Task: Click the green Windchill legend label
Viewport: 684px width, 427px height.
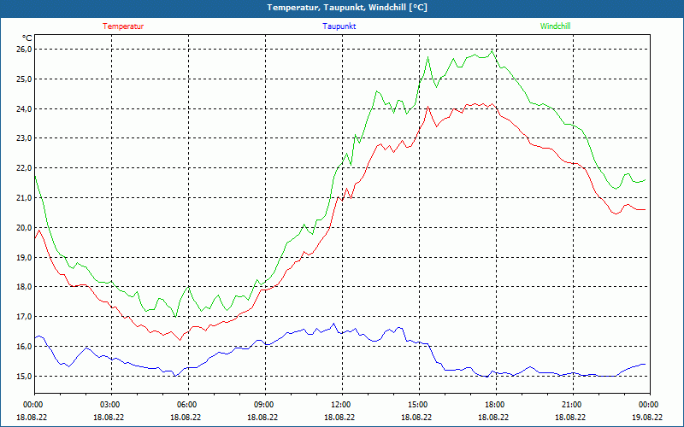Action: click(x=555, y=26)
